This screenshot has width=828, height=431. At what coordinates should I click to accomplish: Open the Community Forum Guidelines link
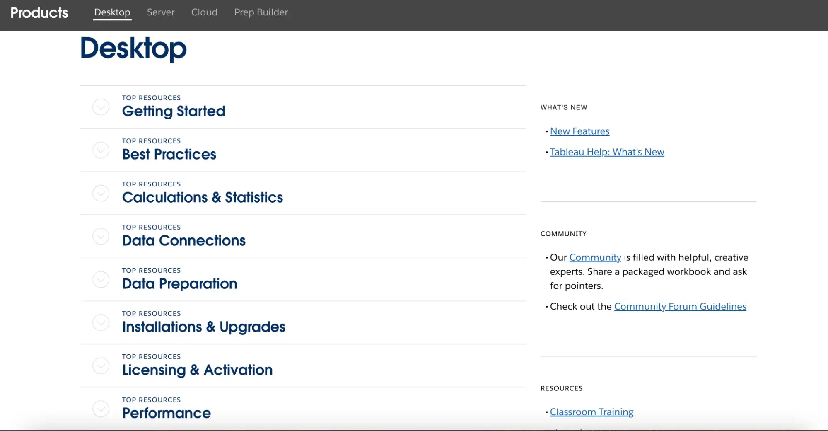[x=680, y=306]
